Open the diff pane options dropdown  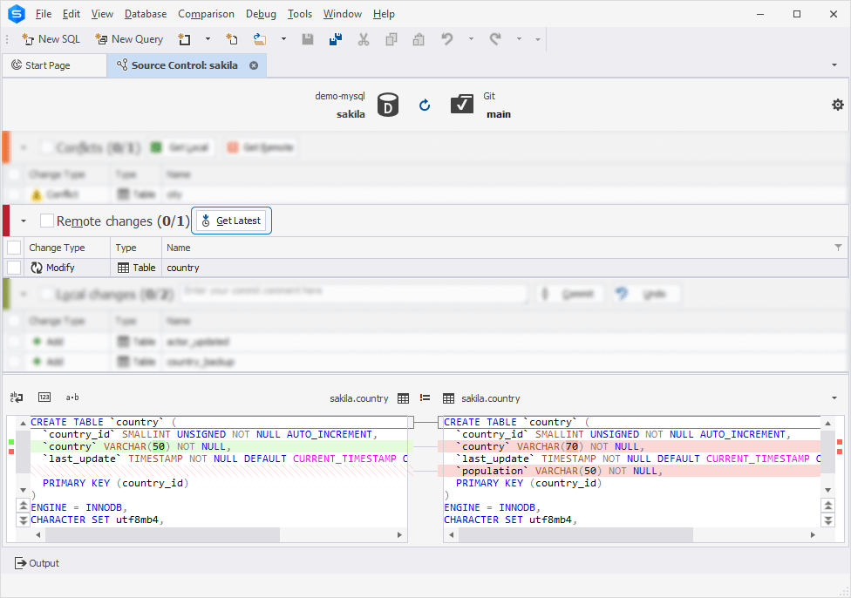(x=834, y=398)
